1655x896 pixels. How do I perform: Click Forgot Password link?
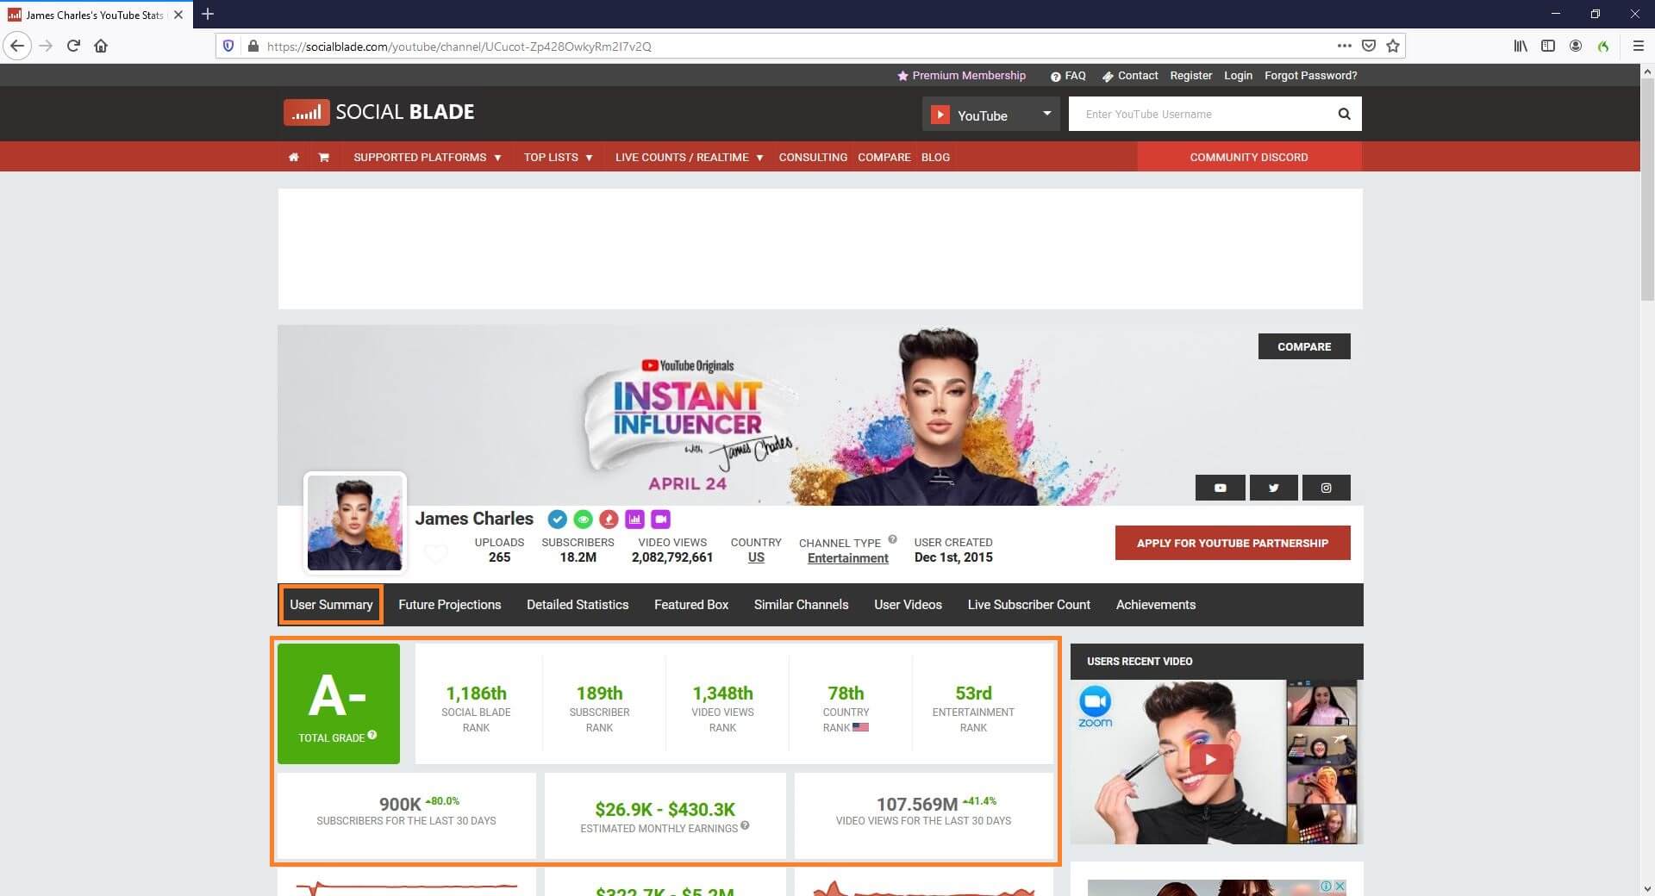pos(1311,76)
